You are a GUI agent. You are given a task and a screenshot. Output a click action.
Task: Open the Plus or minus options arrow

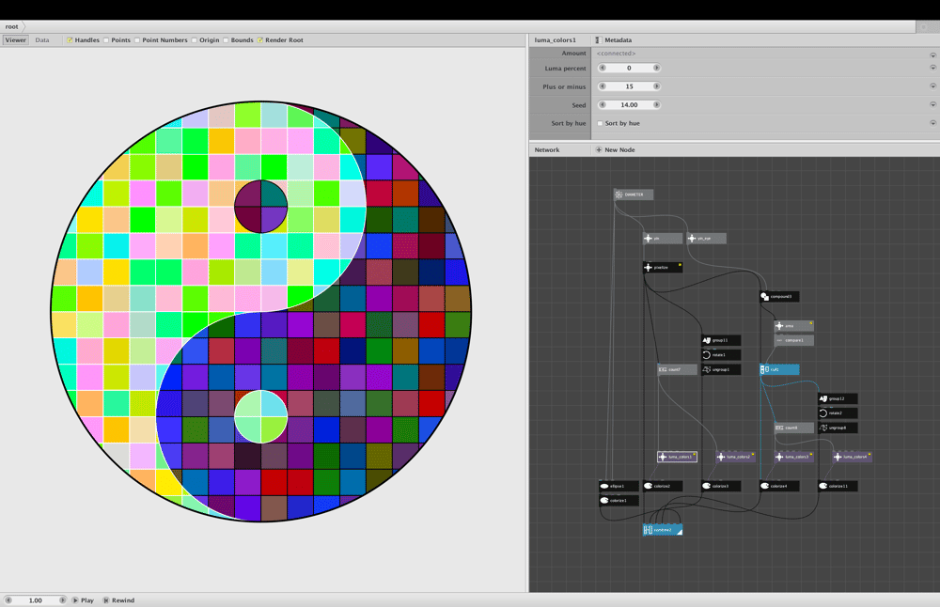click(x=932, y=86)
